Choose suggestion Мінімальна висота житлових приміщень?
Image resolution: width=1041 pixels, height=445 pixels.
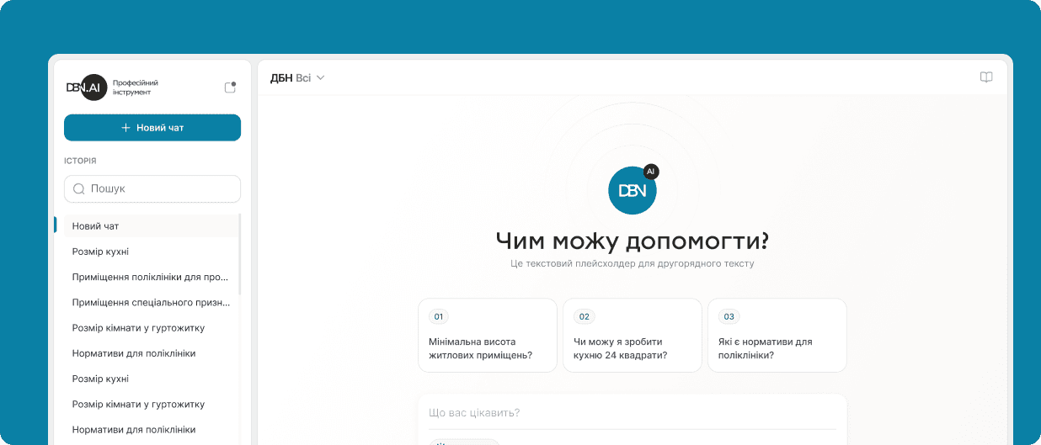point(488,335)
